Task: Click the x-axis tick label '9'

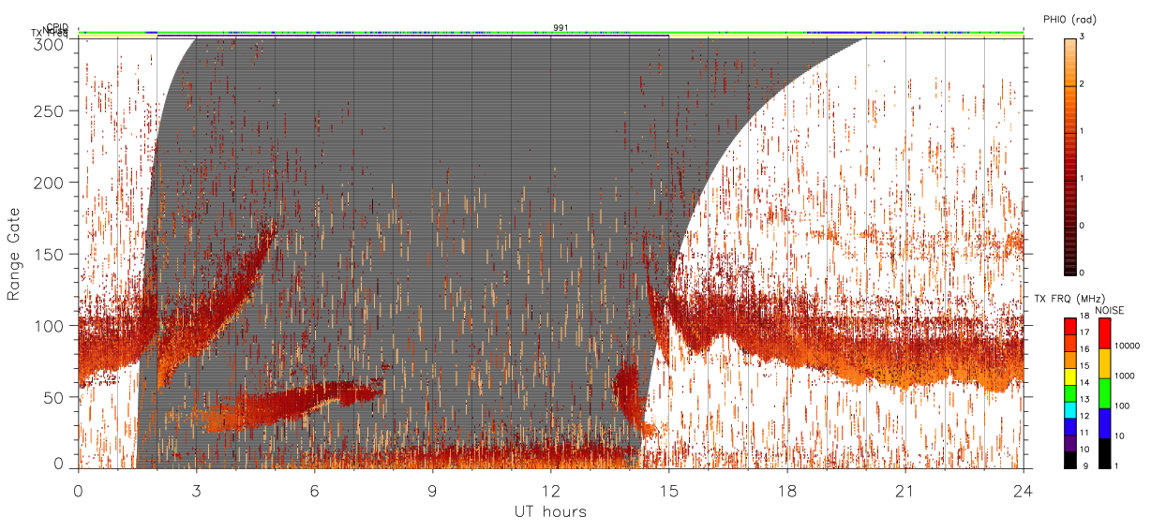Action: [x=432, y=491]
